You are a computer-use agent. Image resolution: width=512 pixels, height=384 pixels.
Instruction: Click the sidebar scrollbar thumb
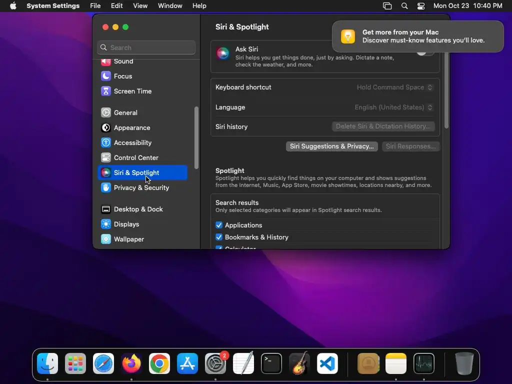pyautogui.click(x=196, y=137)
